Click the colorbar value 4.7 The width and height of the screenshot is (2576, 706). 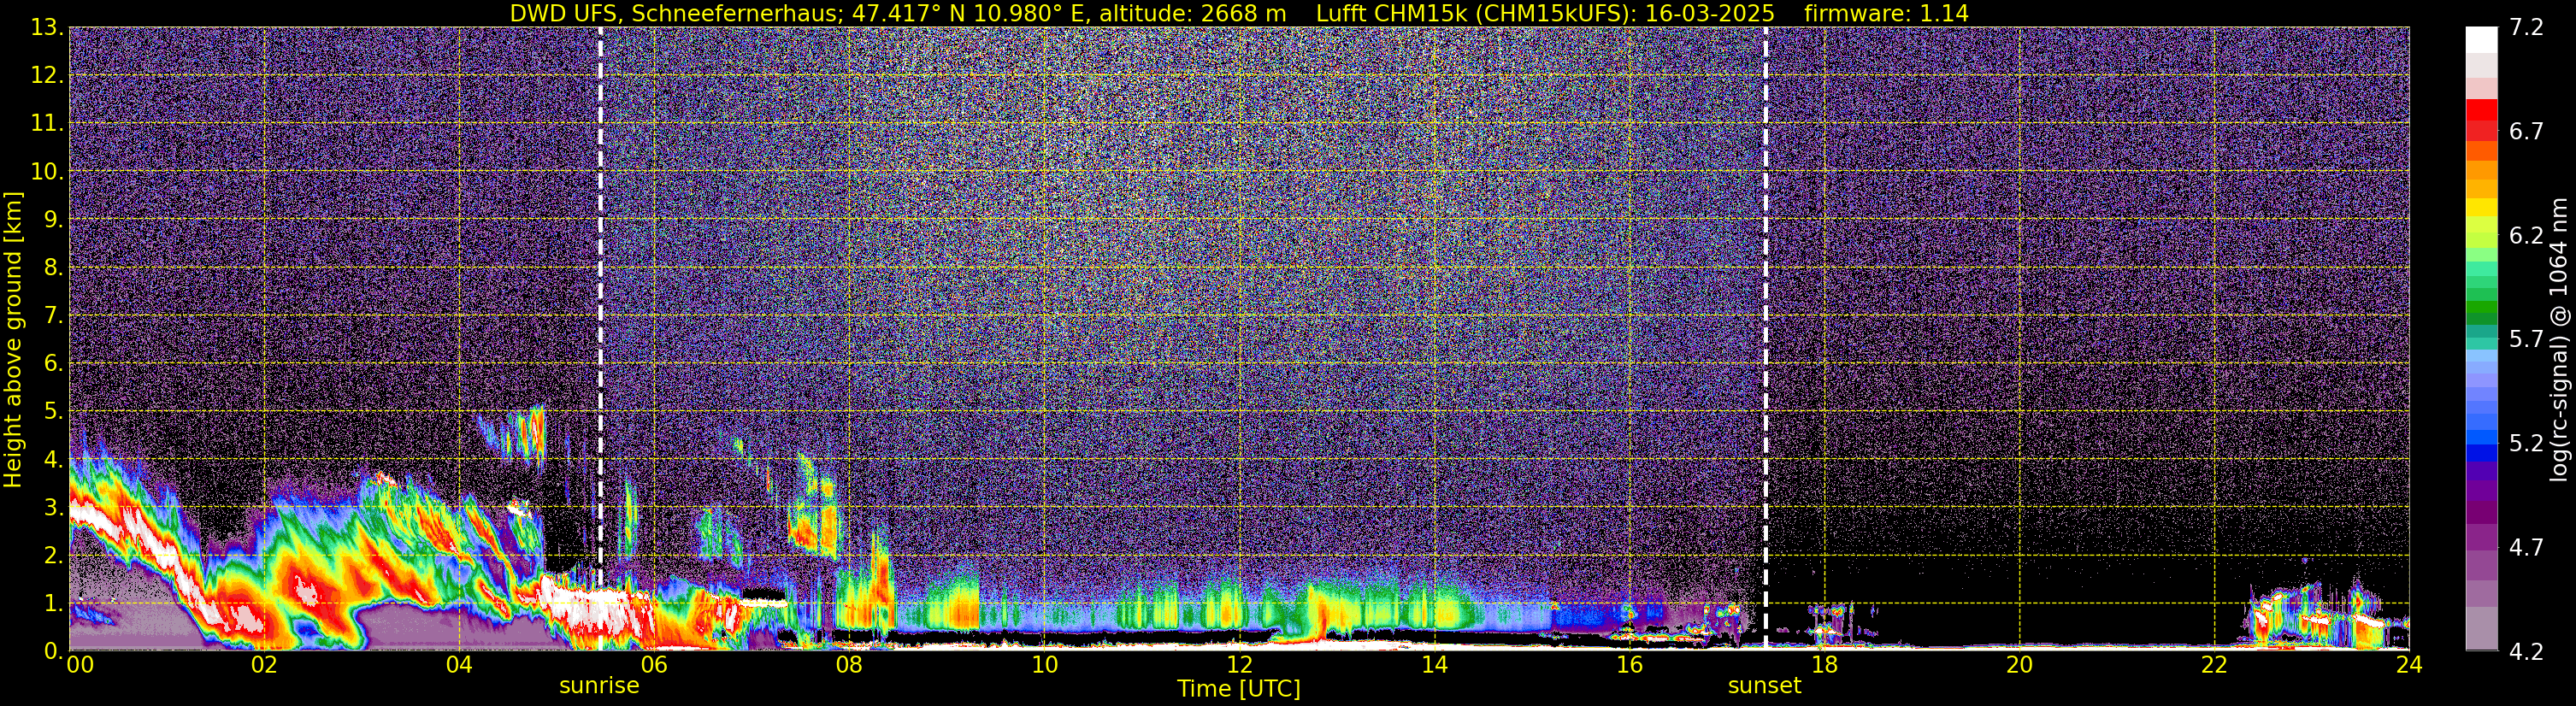click(x=2526, y=548)
